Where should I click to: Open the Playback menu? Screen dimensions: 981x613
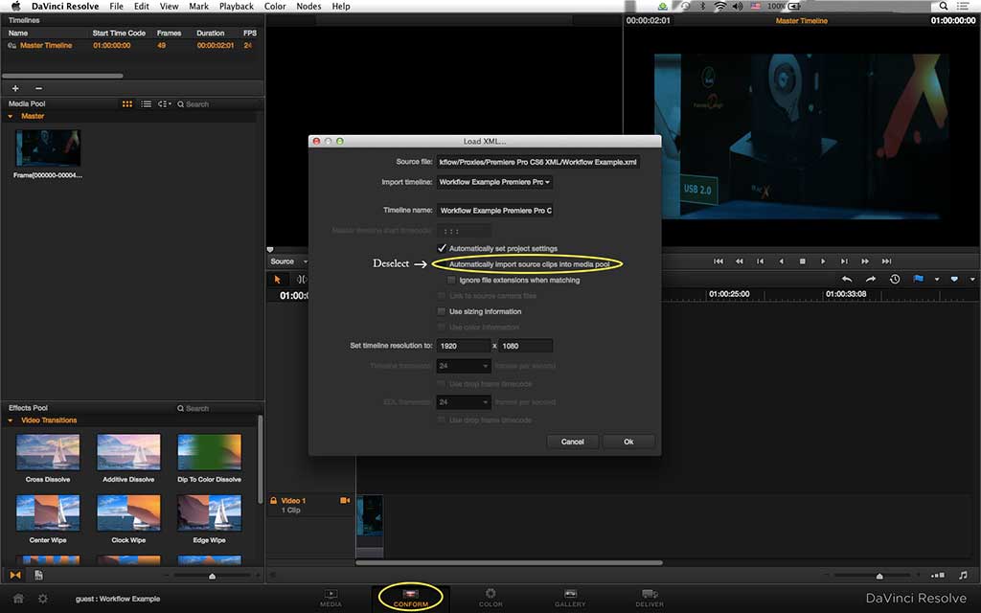(236, 7)
